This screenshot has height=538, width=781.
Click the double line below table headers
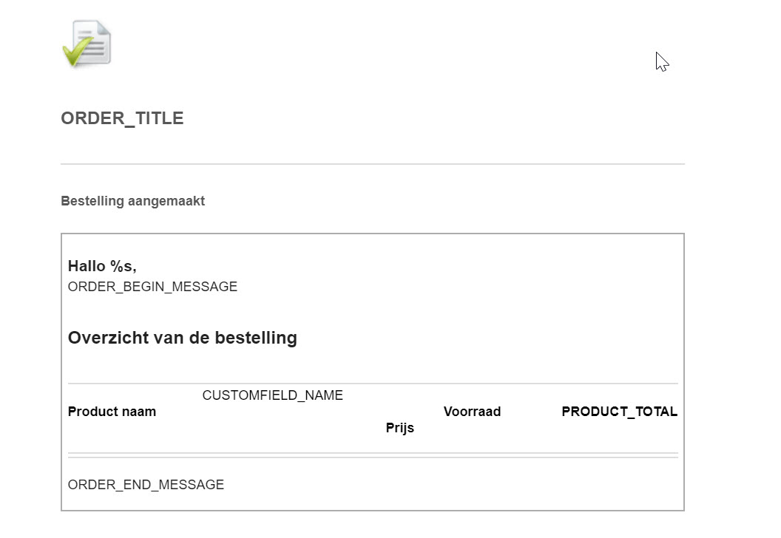[373, 455]
